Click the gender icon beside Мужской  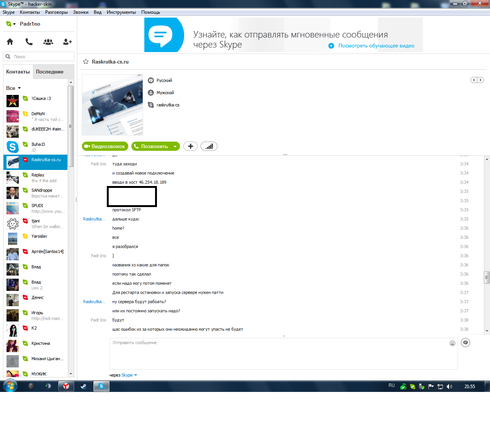(151, 93)
